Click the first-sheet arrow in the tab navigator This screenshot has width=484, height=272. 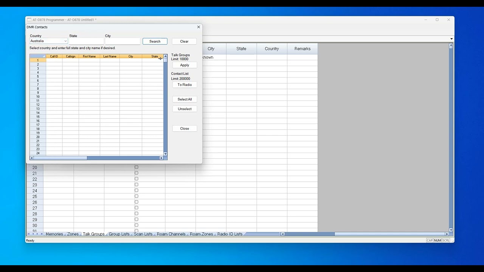click(x=28, y=234)
